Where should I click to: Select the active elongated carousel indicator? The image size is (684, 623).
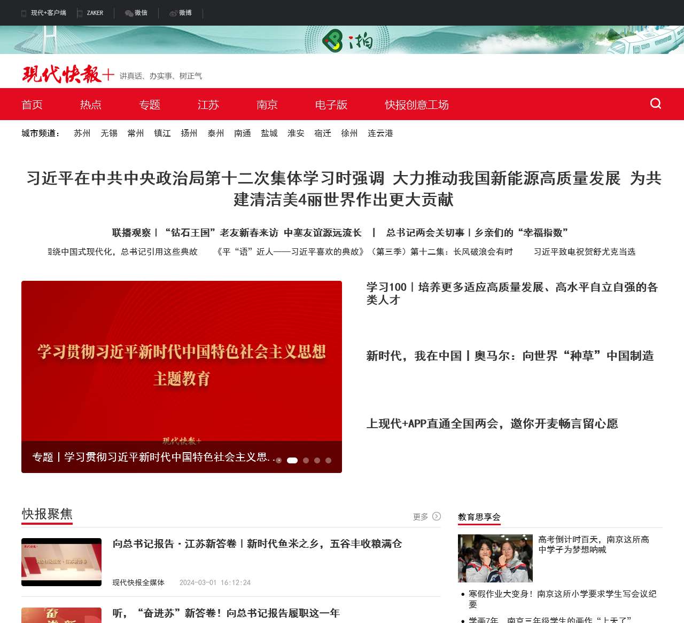coord(292,460)
